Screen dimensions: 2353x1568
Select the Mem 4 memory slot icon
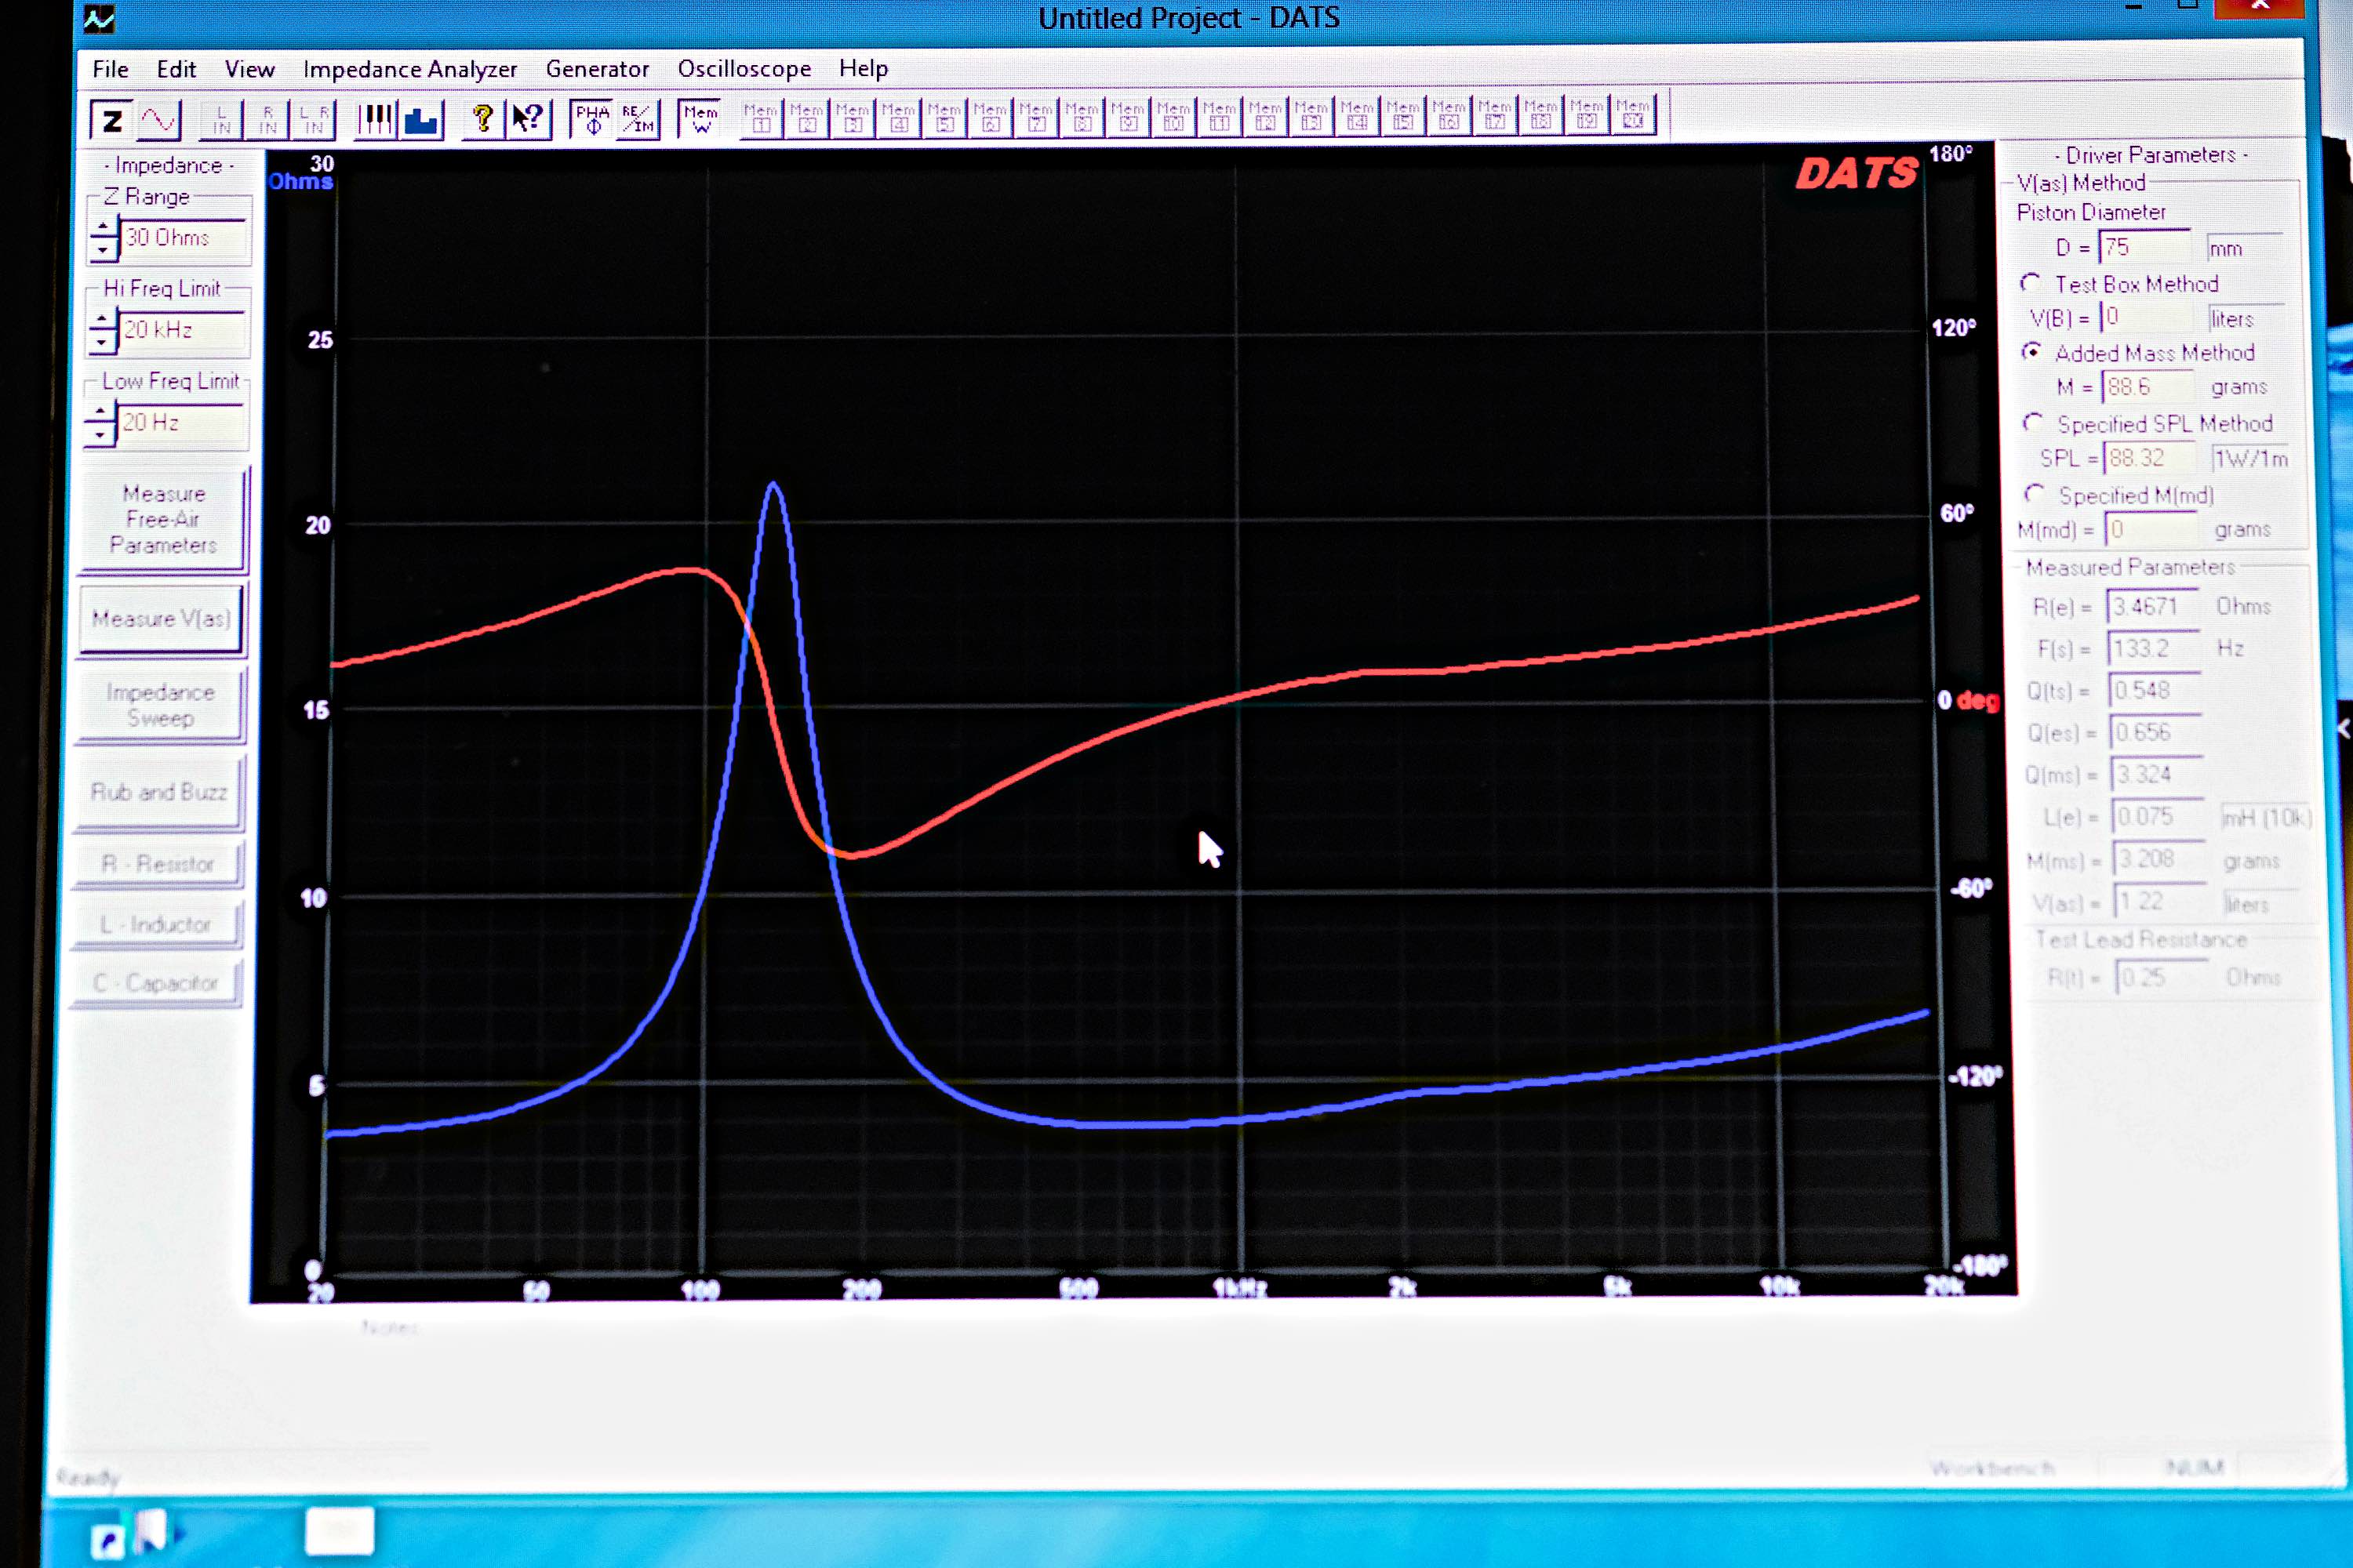898,119
